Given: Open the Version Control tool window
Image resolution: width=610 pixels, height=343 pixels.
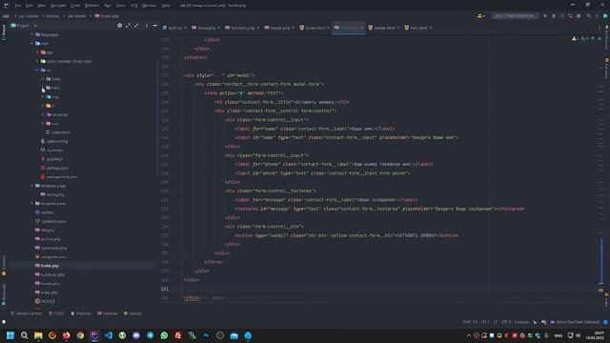Looking at the screenshot, I should pos(26,313).
